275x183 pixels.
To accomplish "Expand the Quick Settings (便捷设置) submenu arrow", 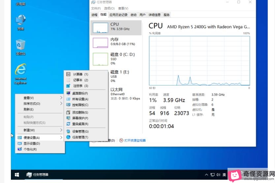I will coord(61,138).
